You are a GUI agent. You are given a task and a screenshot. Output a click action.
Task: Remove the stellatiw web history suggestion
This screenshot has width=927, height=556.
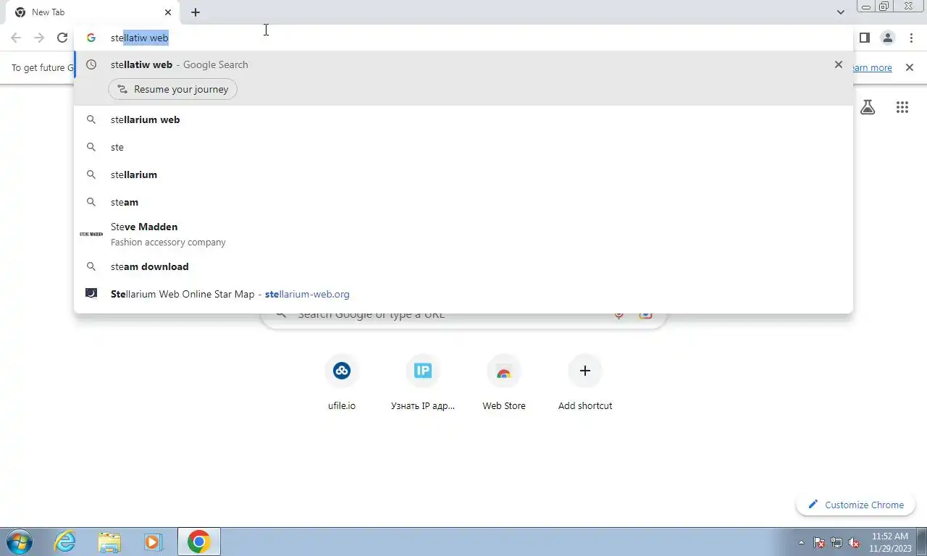(x=839, y=64)
